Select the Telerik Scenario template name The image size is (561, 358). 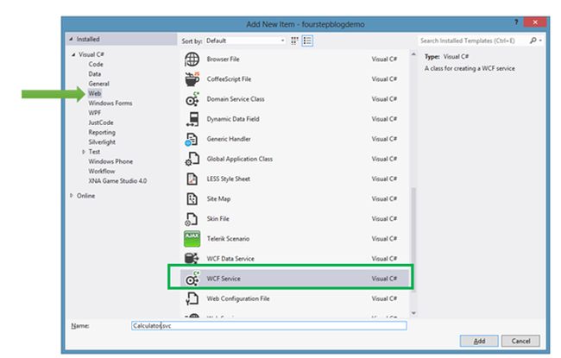point(228,239)
